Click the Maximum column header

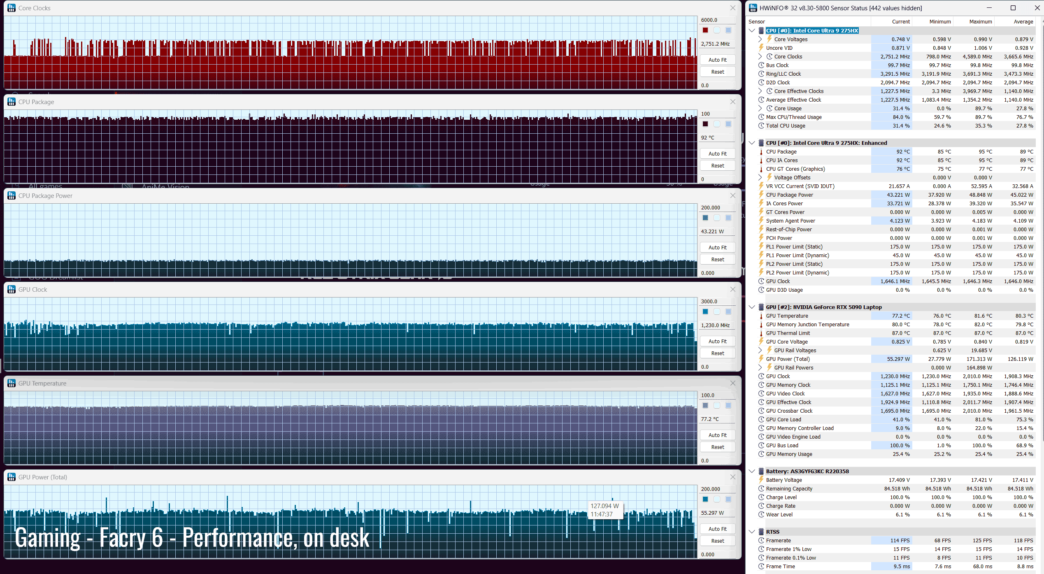[x=980, y=21]
